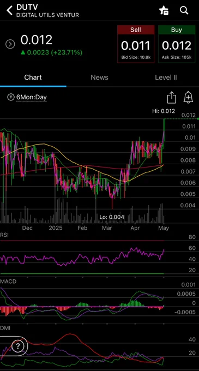Tap the DMI indicator label
This screenshot has height=371, width=199.
pyautogui.click(x=5, y=328)
